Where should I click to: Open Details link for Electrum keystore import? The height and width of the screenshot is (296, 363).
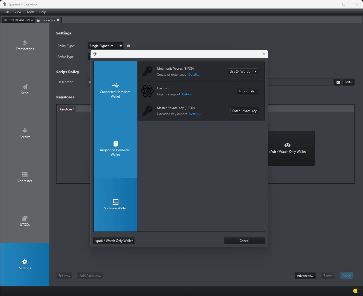pos(188,94)
